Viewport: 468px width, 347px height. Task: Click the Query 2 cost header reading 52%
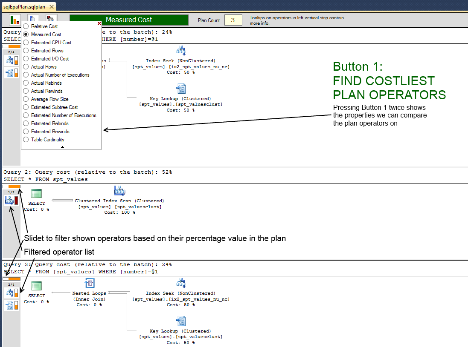pyautogui.click(x=88, y=172)
